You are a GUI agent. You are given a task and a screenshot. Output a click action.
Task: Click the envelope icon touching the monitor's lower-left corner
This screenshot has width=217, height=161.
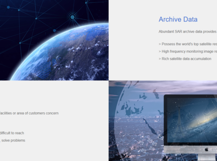point(161,137)
